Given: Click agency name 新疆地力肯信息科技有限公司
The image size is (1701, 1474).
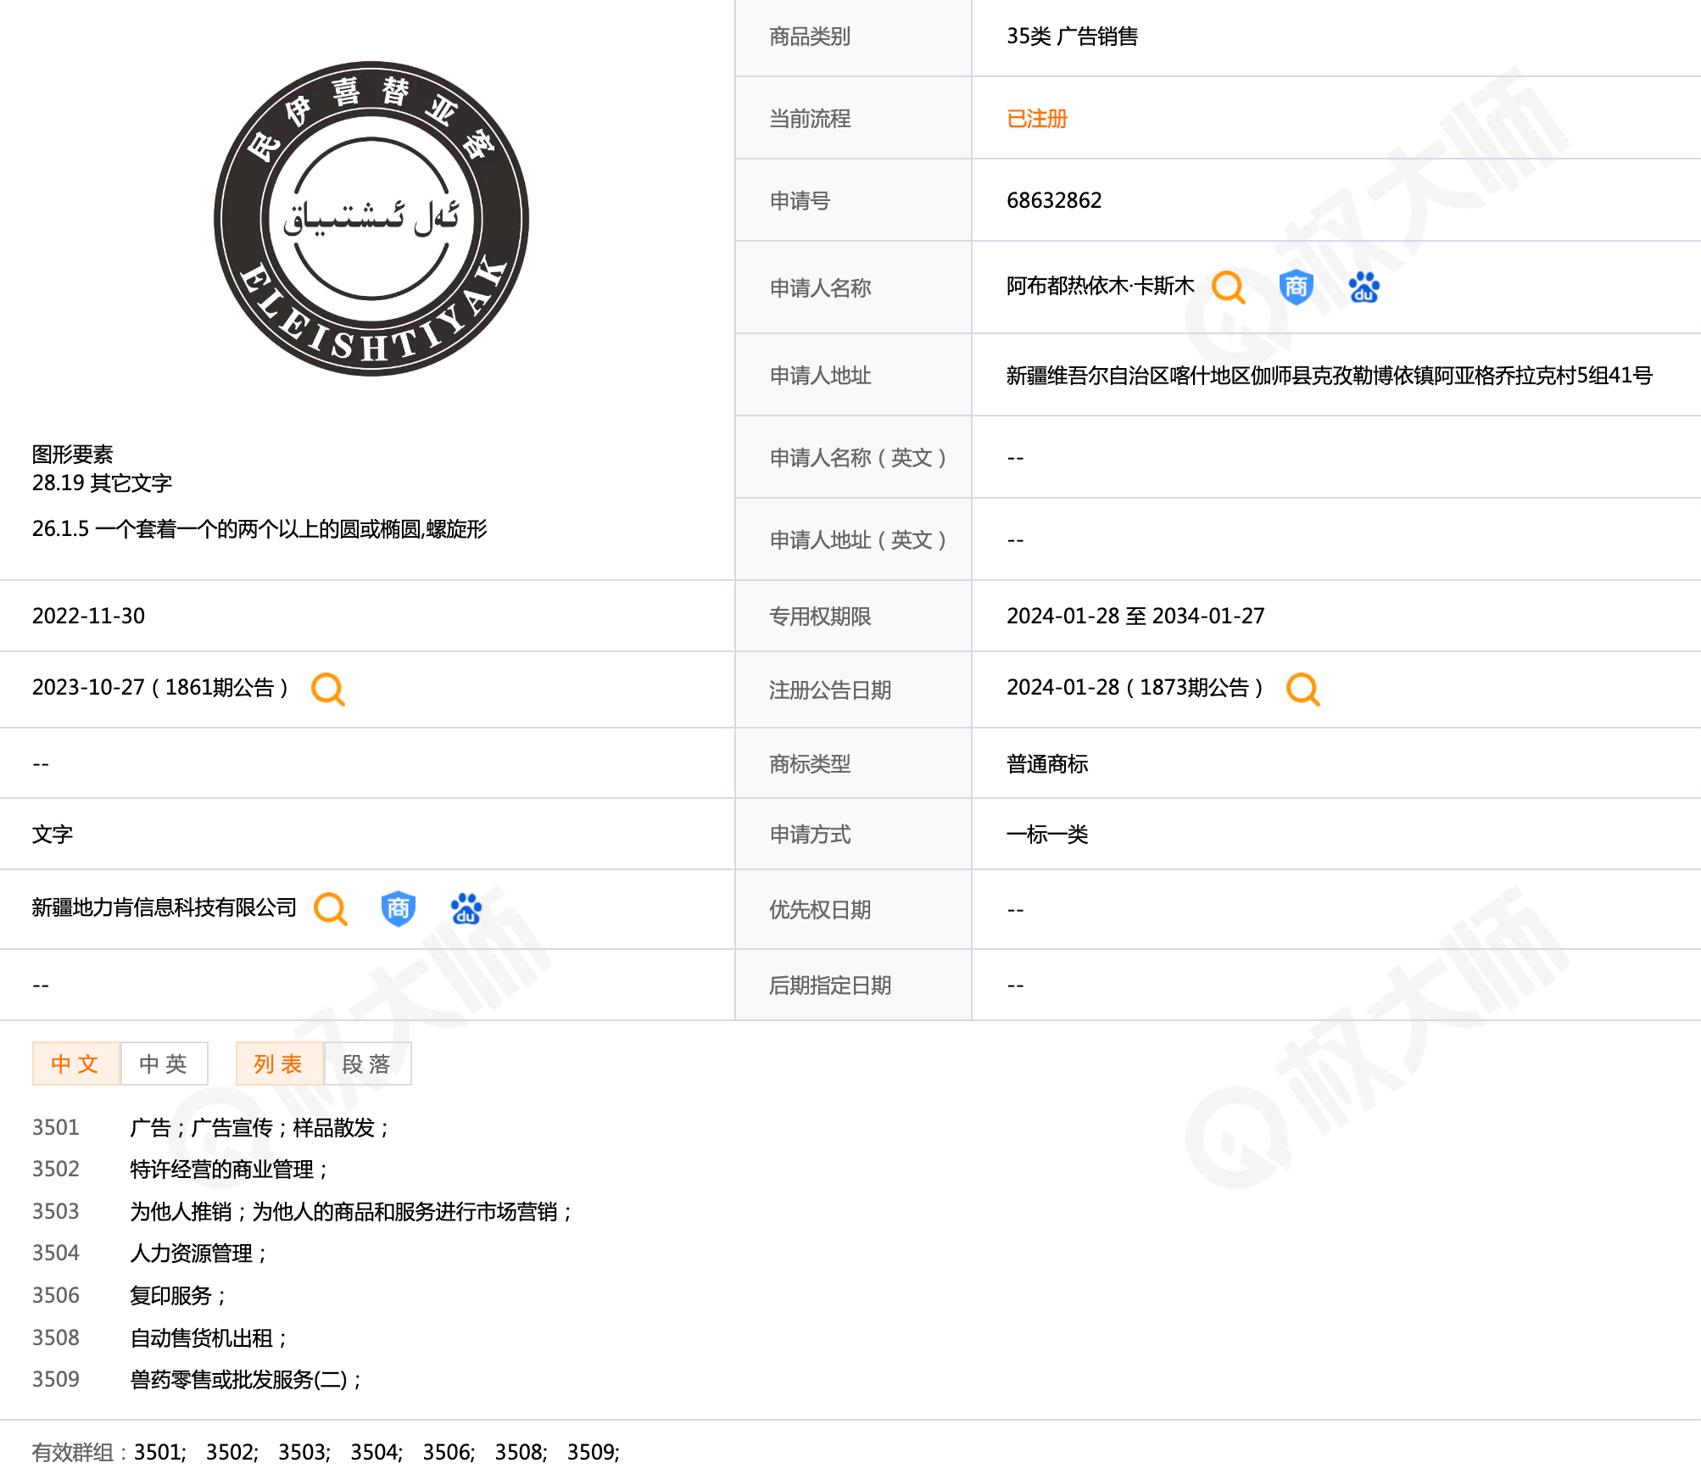Looking at the screenshot, I should [x=165, y=907].
